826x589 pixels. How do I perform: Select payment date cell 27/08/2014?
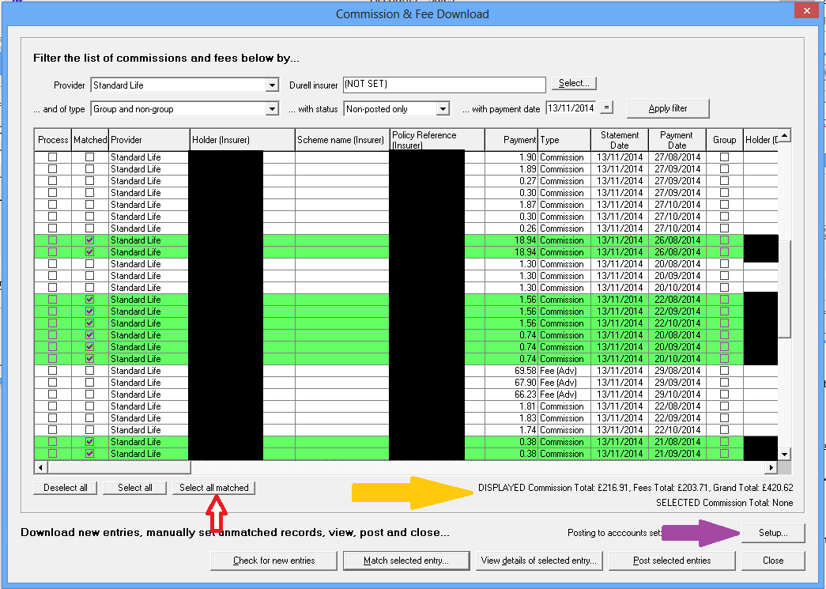pyautogui.click(x=677, y=157)
